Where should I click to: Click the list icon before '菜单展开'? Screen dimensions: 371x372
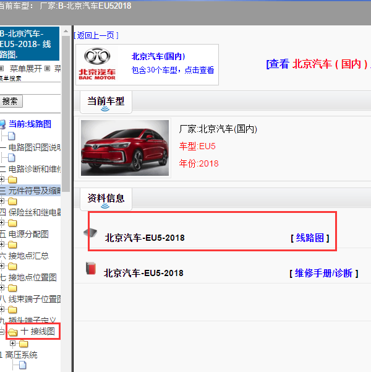[x=2, y=69]
